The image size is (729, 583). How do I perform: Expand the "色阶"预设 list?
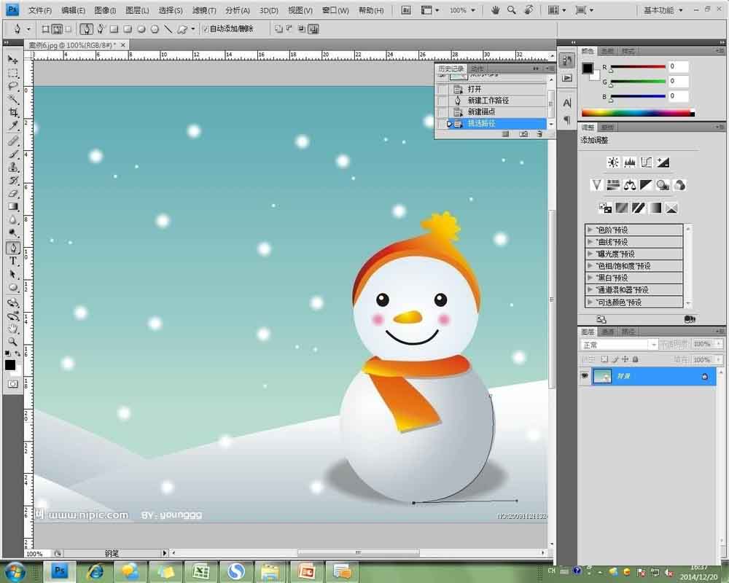tap(589, 230)
